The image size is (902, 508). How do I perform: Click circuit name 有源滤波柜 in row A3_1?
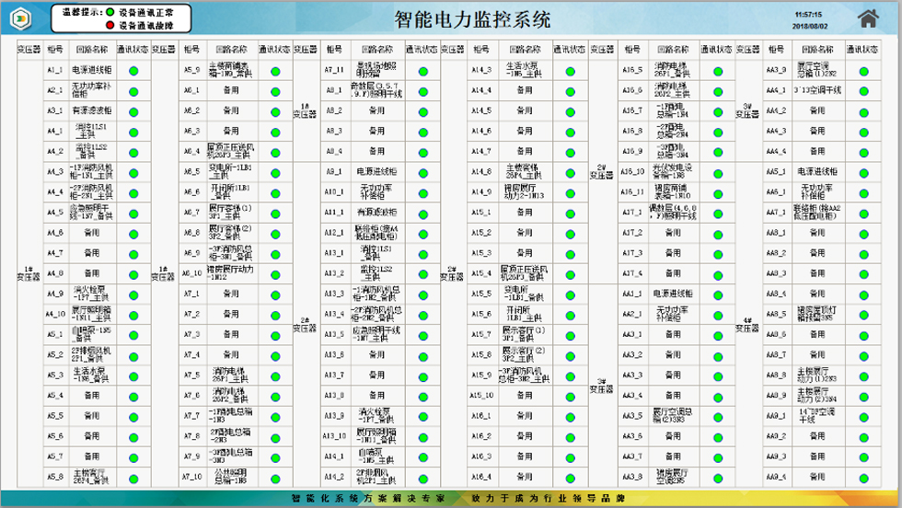(92, 110)
